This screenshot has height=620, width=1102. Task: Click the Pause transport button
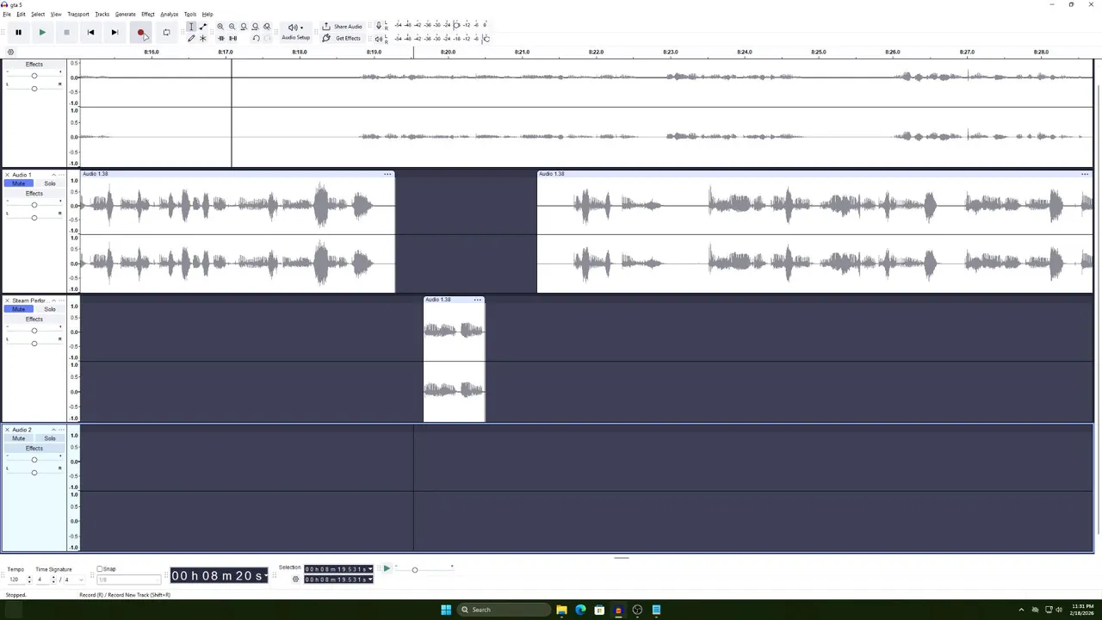pos(18,33)
